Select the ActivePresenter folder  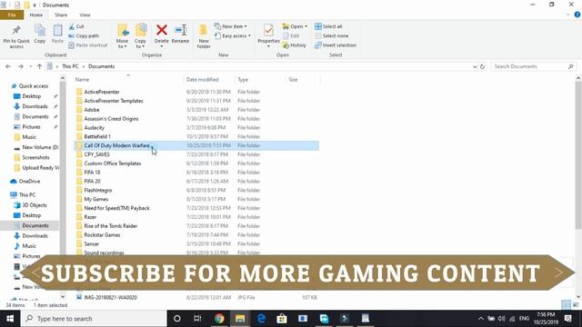tap(102, 92)
